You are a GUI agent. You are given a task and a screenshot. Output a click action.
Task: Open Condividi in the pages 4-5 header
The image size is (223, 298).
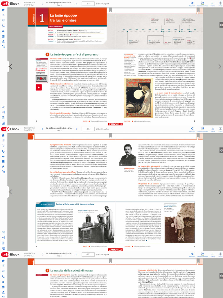192,130
